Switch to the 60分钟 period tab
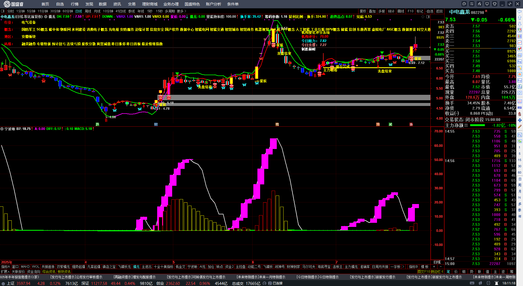The width and height of the screenshot is (523, 286). 68,11
